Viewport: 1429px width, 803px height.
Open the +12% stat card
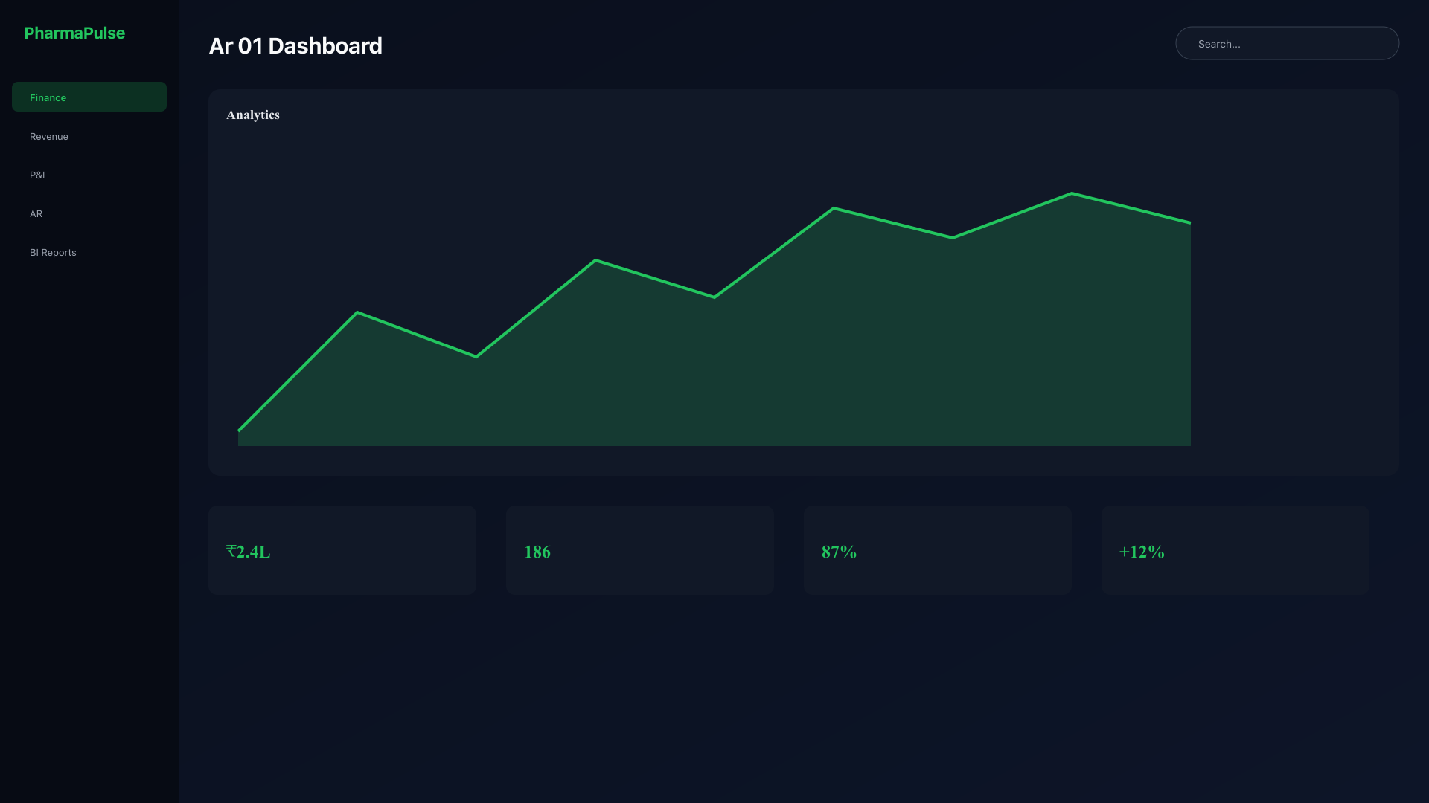click(x=1235, y=550)
